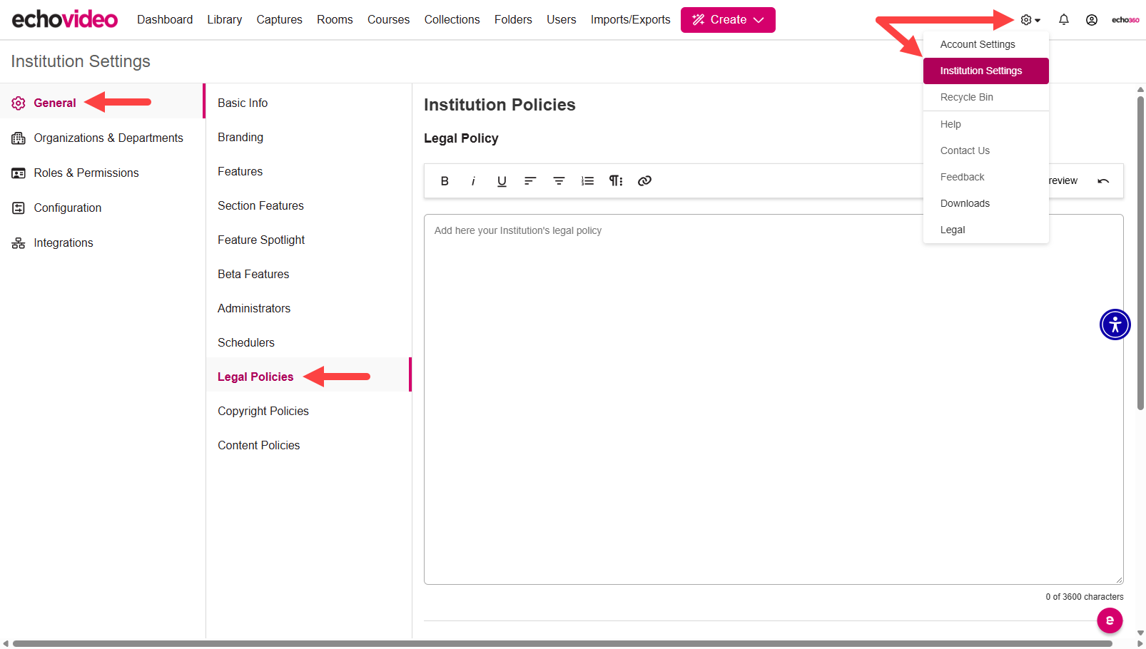Choose Feedback from dropdown menu
1146x649 pixels.
pos(986,177)
